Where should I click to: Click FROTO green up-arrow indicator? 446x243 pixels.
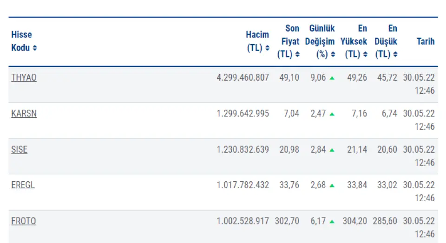coord(332,222)
